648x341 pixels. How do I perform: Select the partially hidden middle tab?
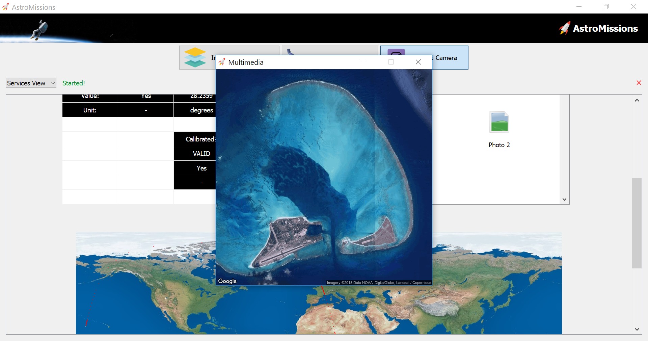329,50
